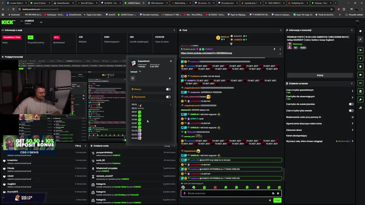
Task: Click the Rozmowy category link
Action: point(298,44)
